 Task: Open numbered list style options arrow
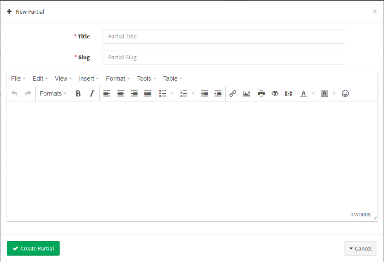[193, 93]
